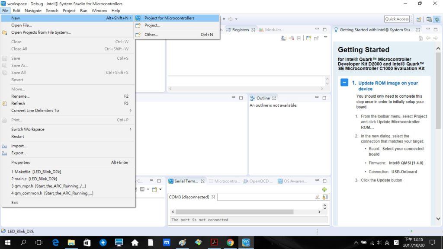The image size is (443, 249).
Task: Select Project for Microcontrollers
Action: click(x=177, y=18)
